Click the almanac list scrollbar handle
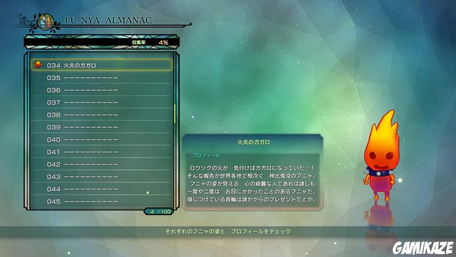 (175, 113)
